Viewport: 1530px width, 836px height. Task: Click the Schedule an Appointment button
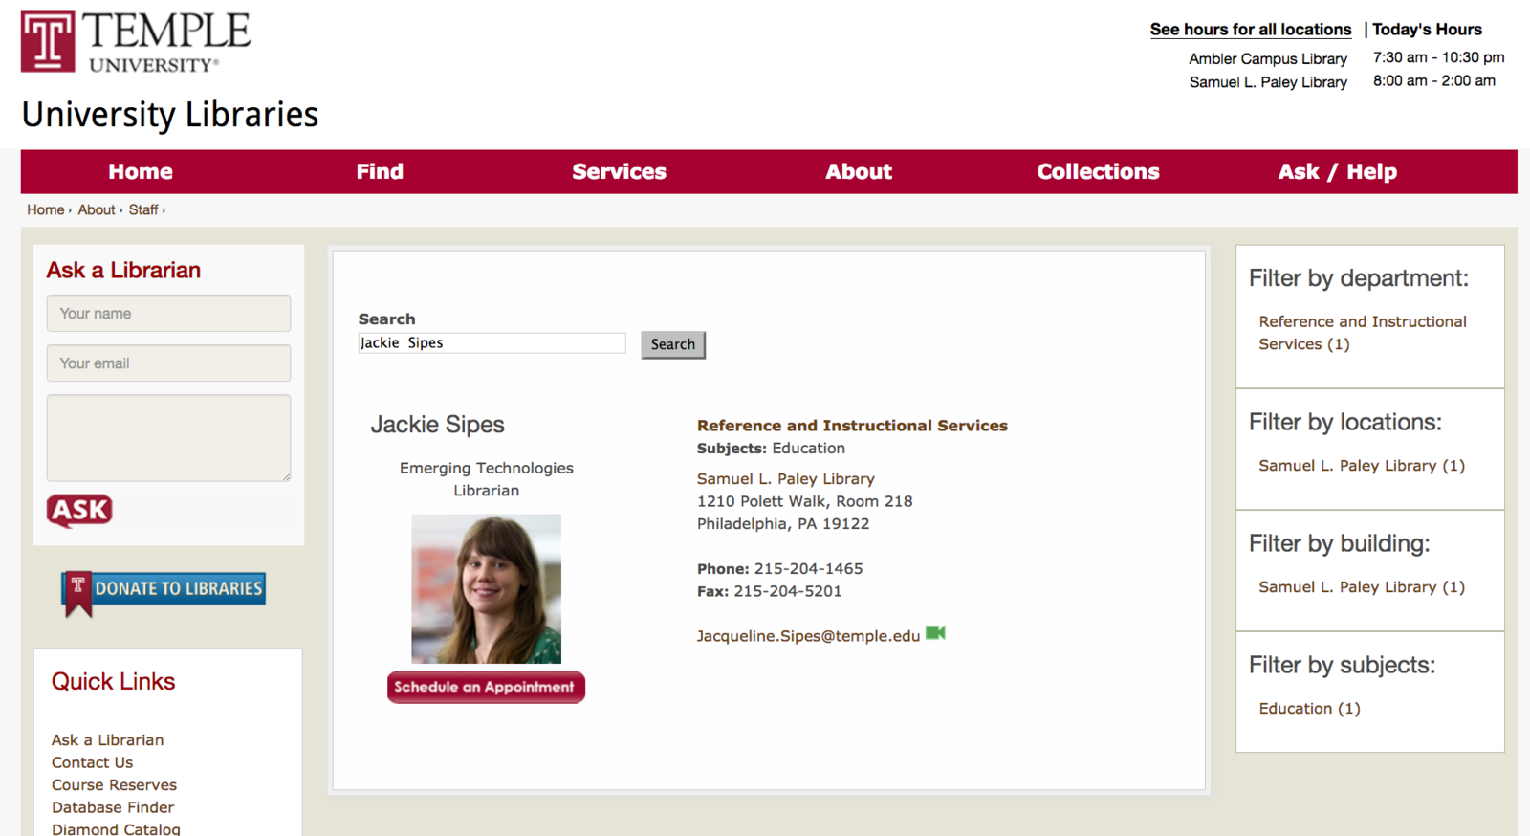click(x=486, y=687)
